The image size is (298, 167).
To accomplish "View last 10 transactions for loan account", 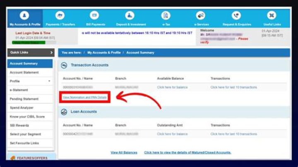I will click(x=233, y=134).
